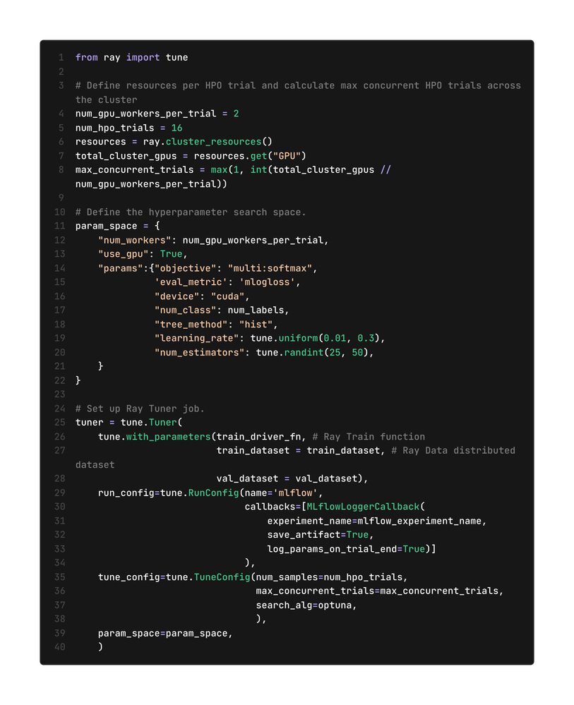Click the TuneConfig class name
The image size is (574, 705).
point(222,577)
